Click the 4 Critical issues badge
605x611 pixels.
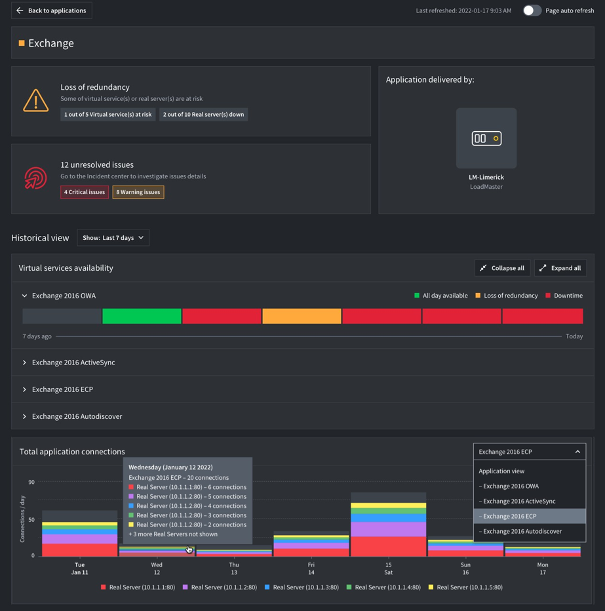point(85,192)
